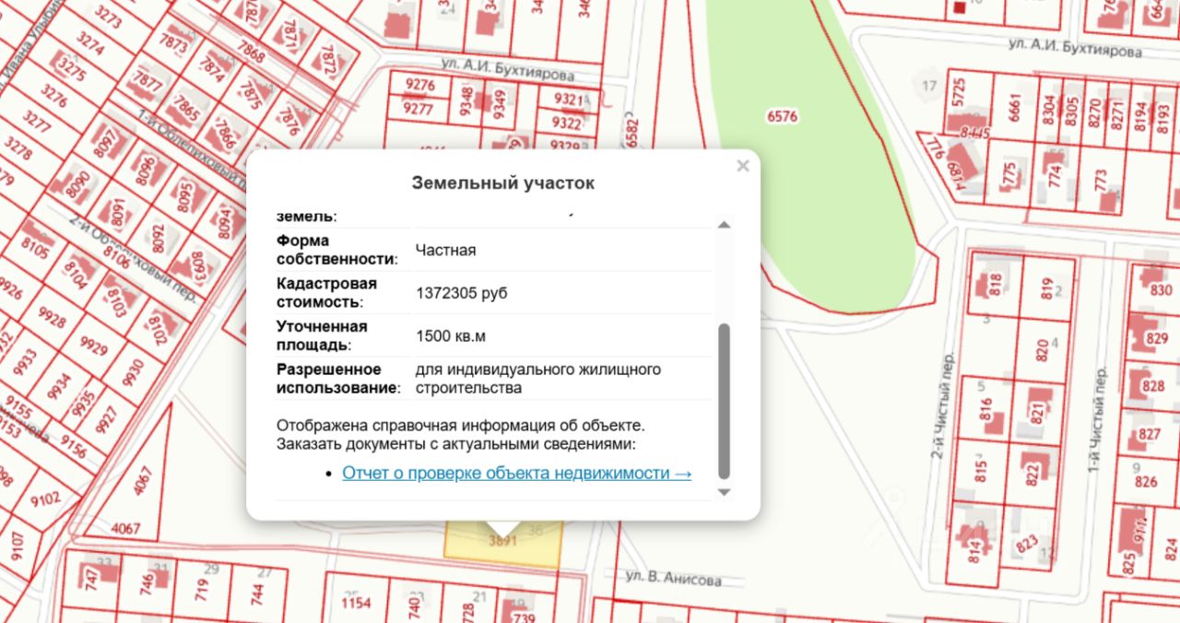Click land parcel 9102 on map
Screen dimensions: 1180x623
click(46, 500)
